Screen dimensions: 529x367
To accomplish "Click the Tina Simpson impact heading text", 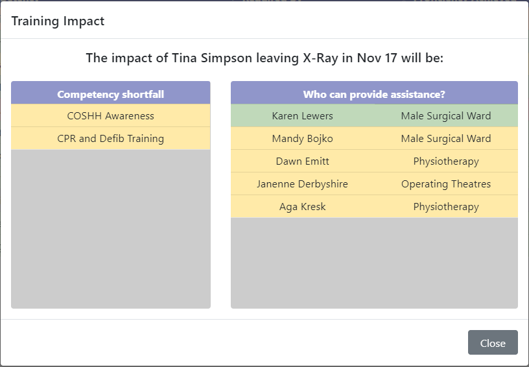I will (264, 58).
